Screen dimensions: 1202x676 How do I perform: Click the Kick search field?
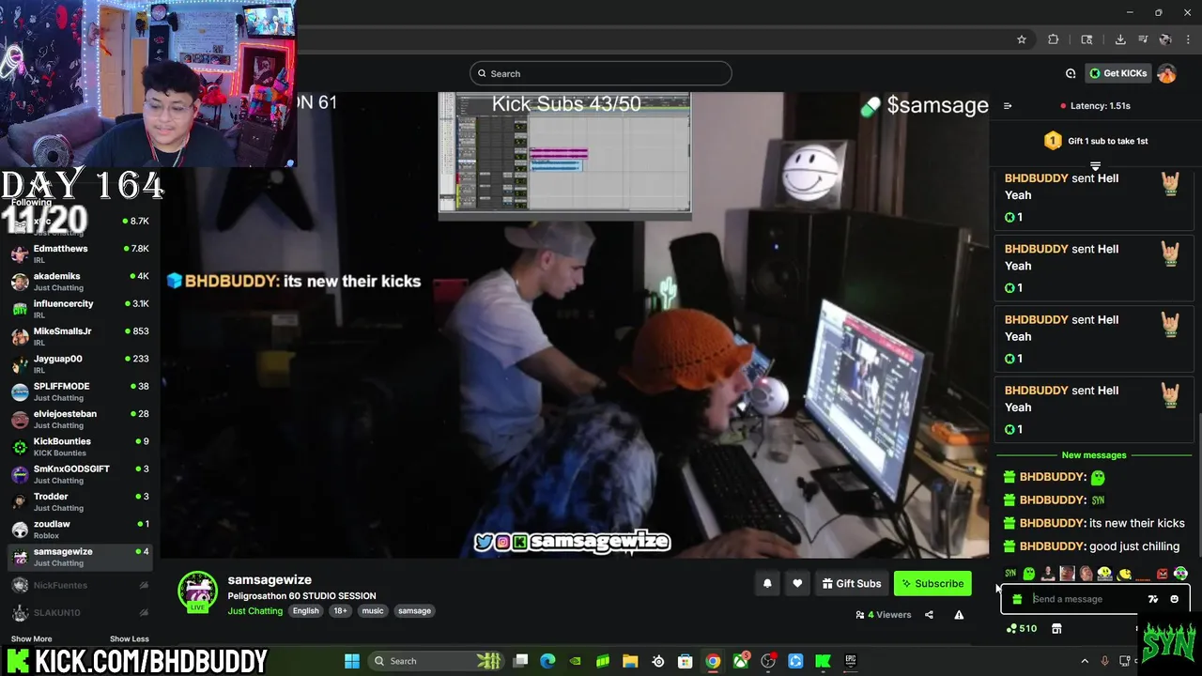(x=601, y=73)
